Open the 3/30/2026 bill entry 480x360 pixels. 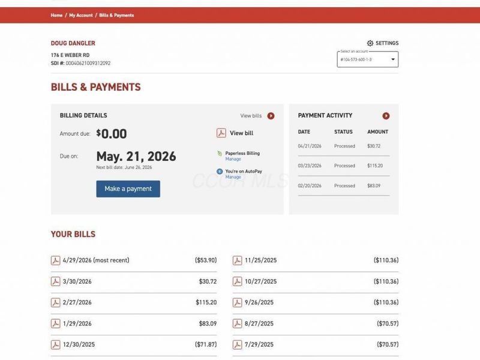[x=134, y=281]
